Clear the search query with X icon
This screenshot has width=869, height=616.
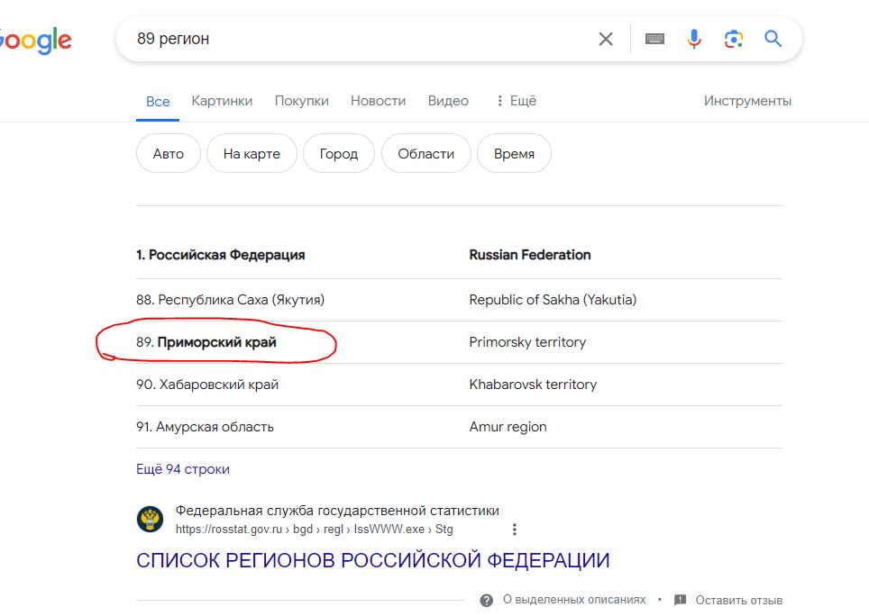click(606, 39)
